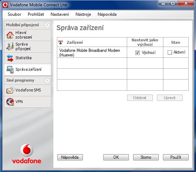Image resolution: width=196 pixels, height=172 pixels.
Task: Open Statistika arrows icon
Action: click(10, 58)
